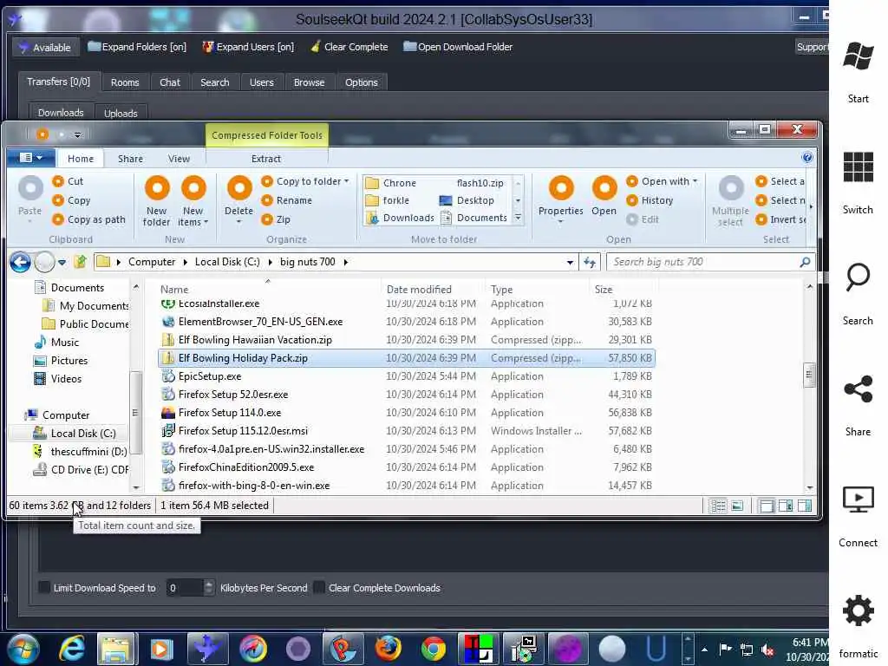Click the Open icon in ribbon

click(x=604, y=188)
